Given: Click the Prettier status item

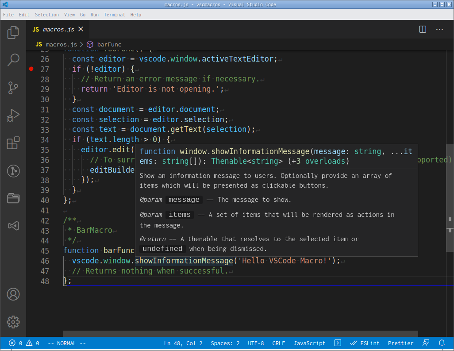Looking at the screenshot, I should click(400, 343).
